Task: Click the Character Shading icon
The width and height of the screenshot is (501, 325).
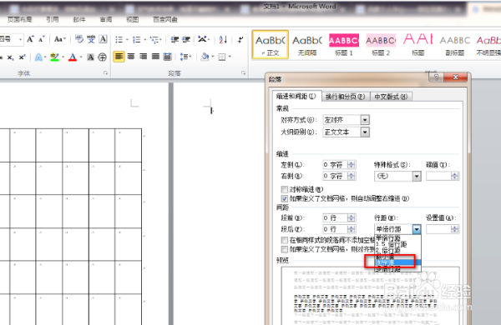Action: click(91, 57)
